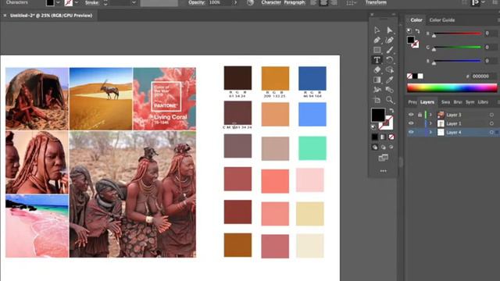This screenshot has height=281, width=500.
Task: Select Draw Normal mode icon
Action: (x=375, y=148)
